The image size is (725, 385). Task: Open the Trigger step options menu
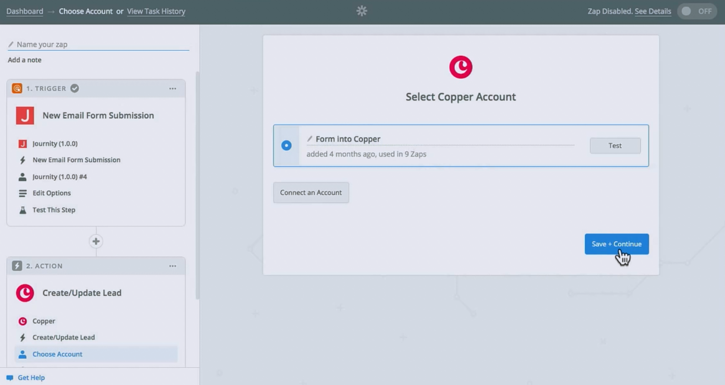click(x=172, y=88)
